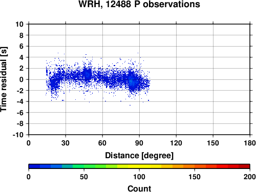
Task: Click the 'Count' colorbar label
Action: 139,188
